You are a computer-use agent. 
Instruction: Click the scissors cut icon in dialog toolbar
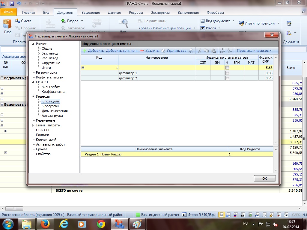pyautogui.click(x=199, y=51)
